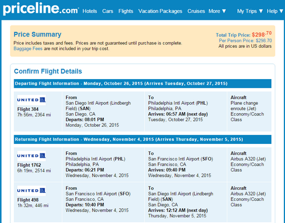Expand the My Trips dropdown
This screenshot has height=223, width=285.
tap(250, 11)
